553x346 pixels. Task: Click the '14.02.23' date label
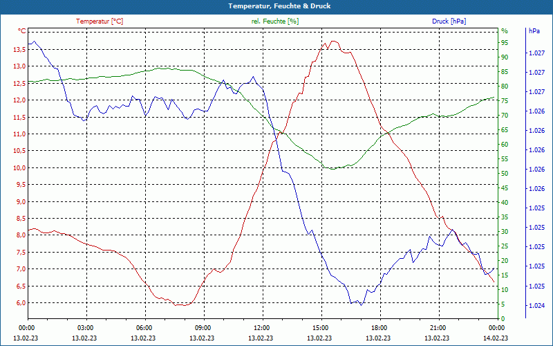tap(496, 338)
